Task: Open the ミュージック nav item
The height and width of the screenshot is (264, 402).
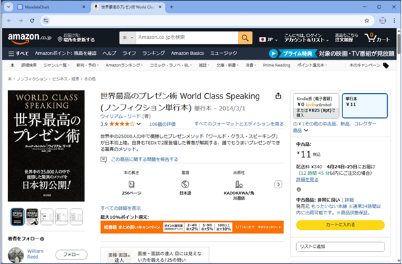Action: click(x=224, y=54)
